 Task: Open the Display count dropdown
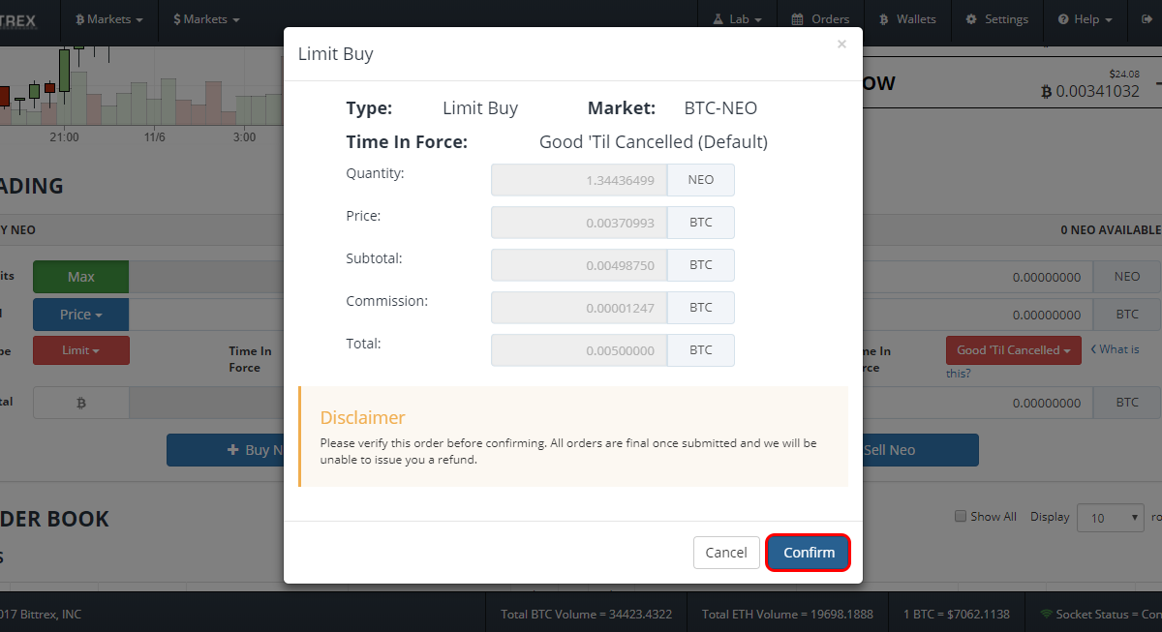(x=1112, y=518)
